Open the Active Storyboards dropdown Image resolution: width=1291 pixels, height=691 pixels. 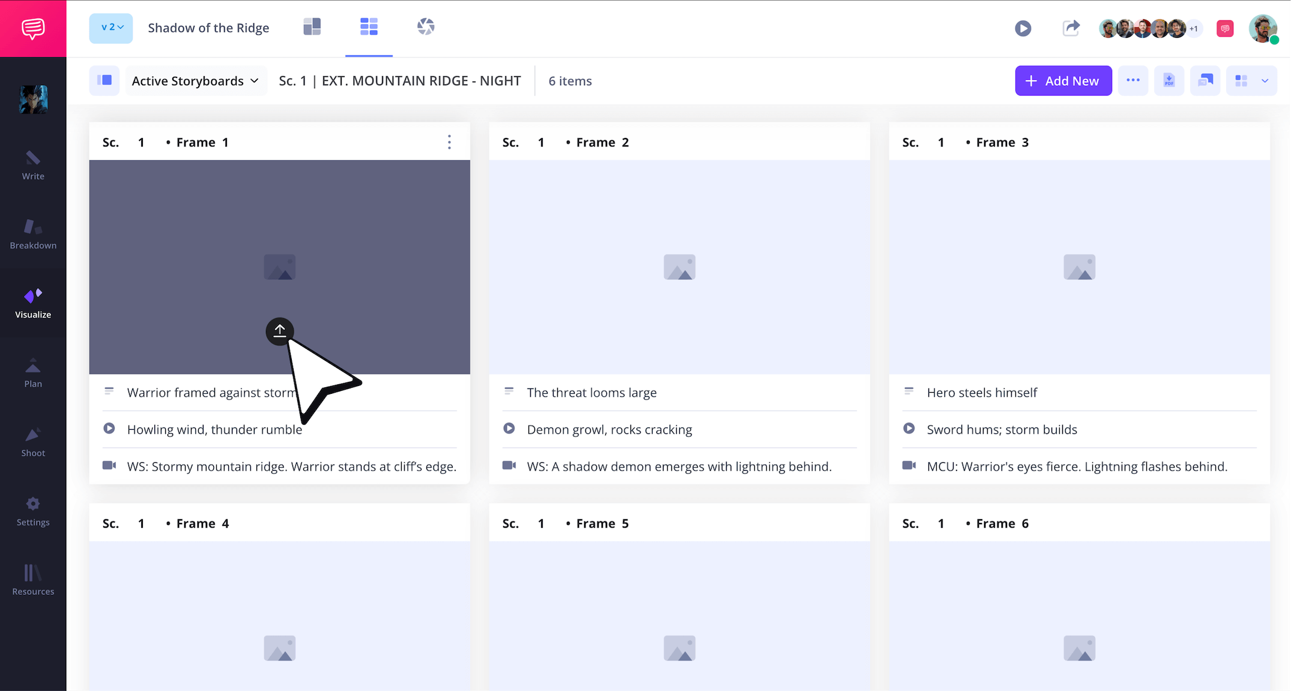(195, 80)
